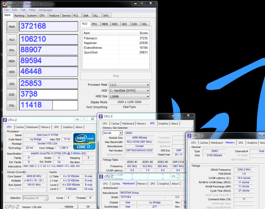
Task: Open the HDD drive selection dropdown
Action: pos(129,91)
